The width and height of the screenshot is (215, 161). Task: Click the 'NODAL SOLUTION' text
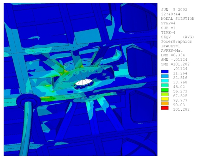[178, 19]
